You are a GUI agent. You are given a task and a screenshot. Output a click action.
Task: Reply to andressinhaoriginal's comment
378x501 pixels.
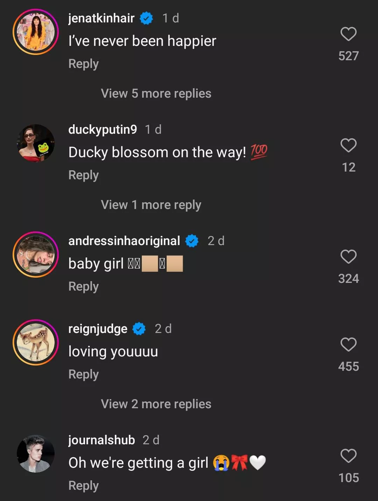[x=84, y=286]
